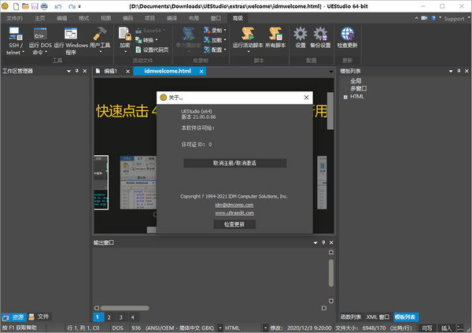Image resolution: width=472 pixels, height=333 pixels.
Task: Click 运行 Windows 程序 icon
Action: (x=71, y=34)
